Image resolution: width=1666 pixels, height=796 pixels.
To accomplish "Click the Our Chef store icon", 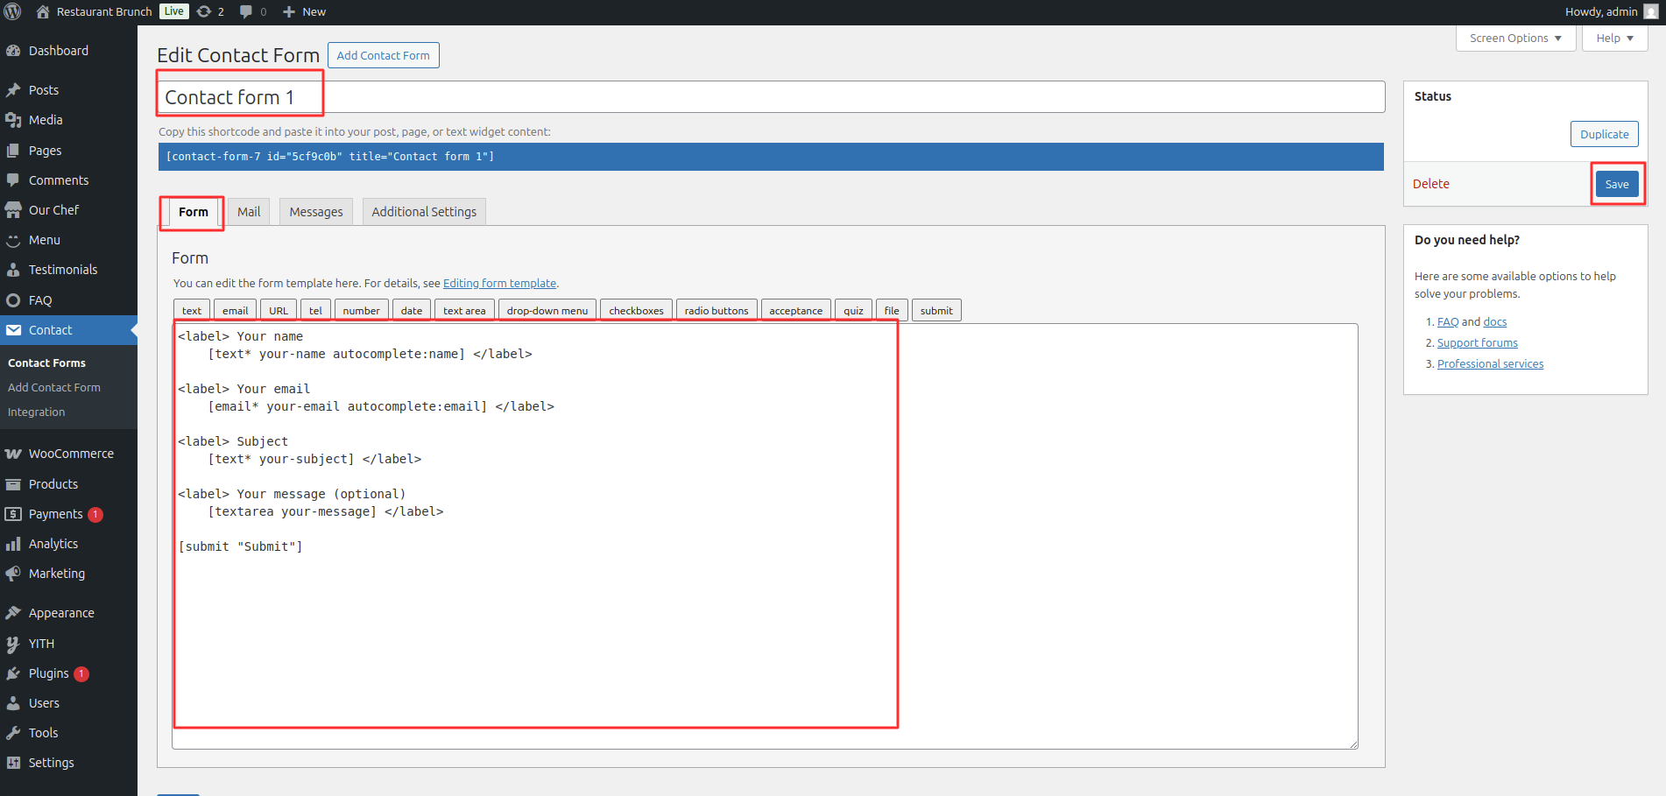I will click(13, 210).
